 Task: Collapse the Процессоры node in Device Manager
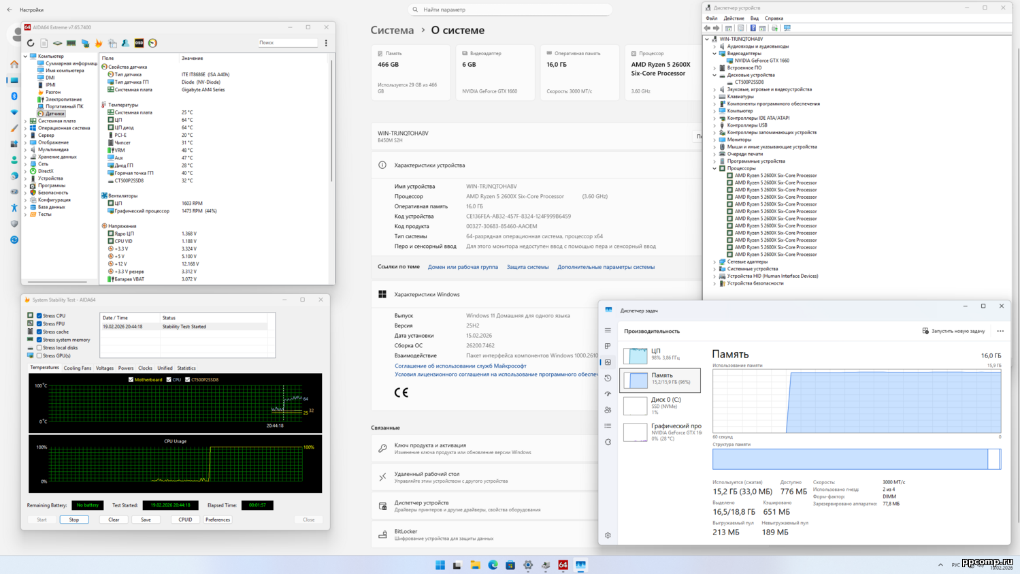tap(714, 168)
